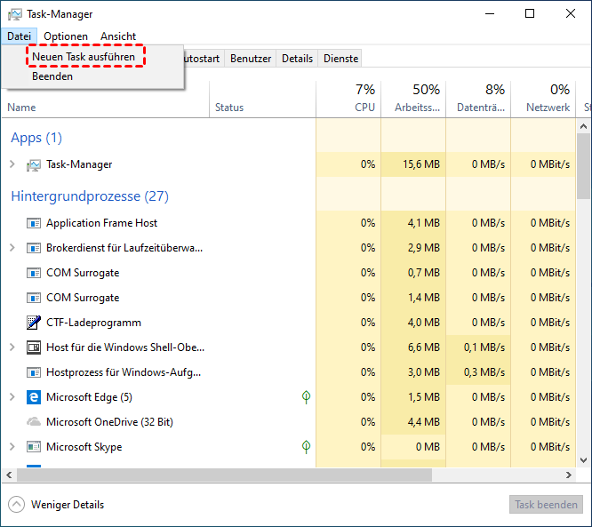Click the horizontal scrollbar thumb
The image size is (592, 527).
coord(224,475)
